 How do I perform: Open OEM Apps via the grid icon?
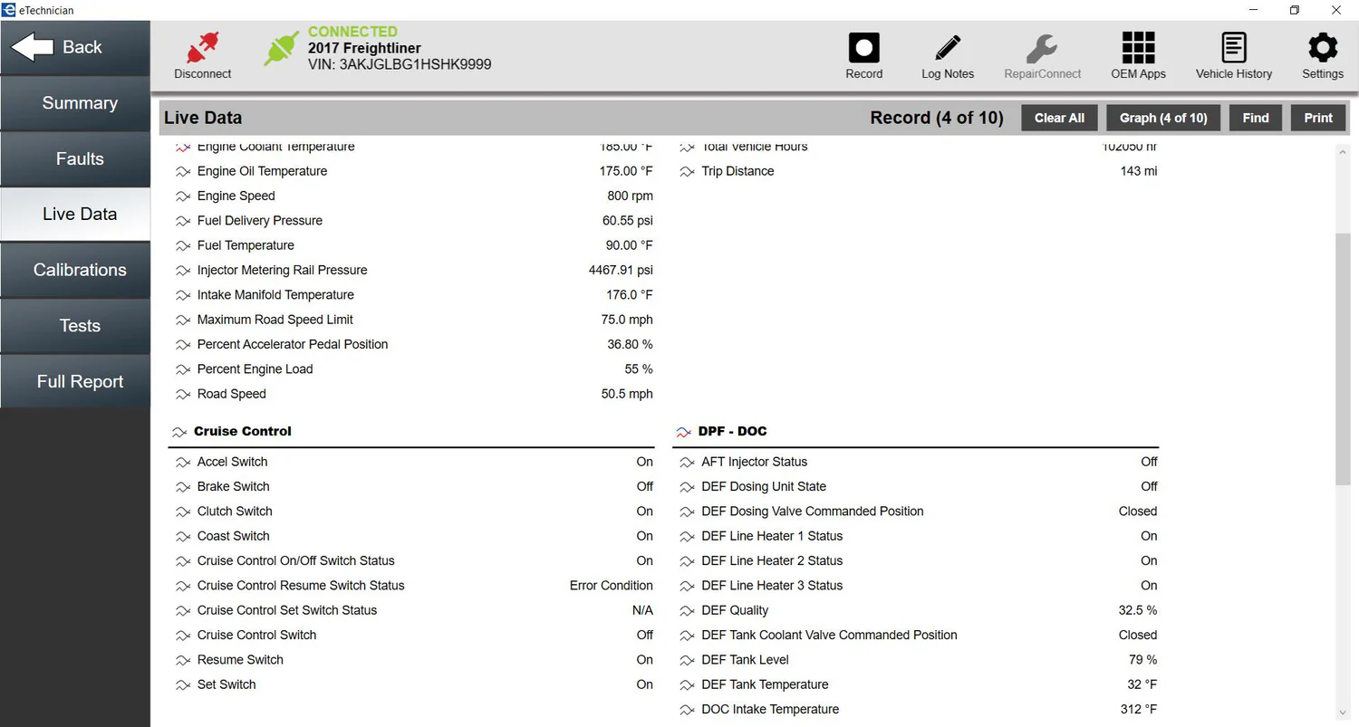tap(1138, 48)
